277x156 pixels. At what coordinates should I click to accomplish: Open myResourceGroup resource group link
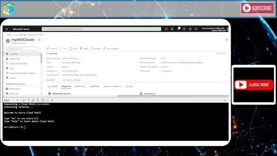click(x=70, y=58)
